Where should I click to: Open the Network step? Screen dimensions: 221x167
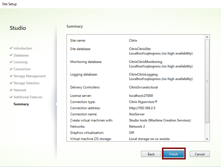pyautogui.click(x=20, y=90)
